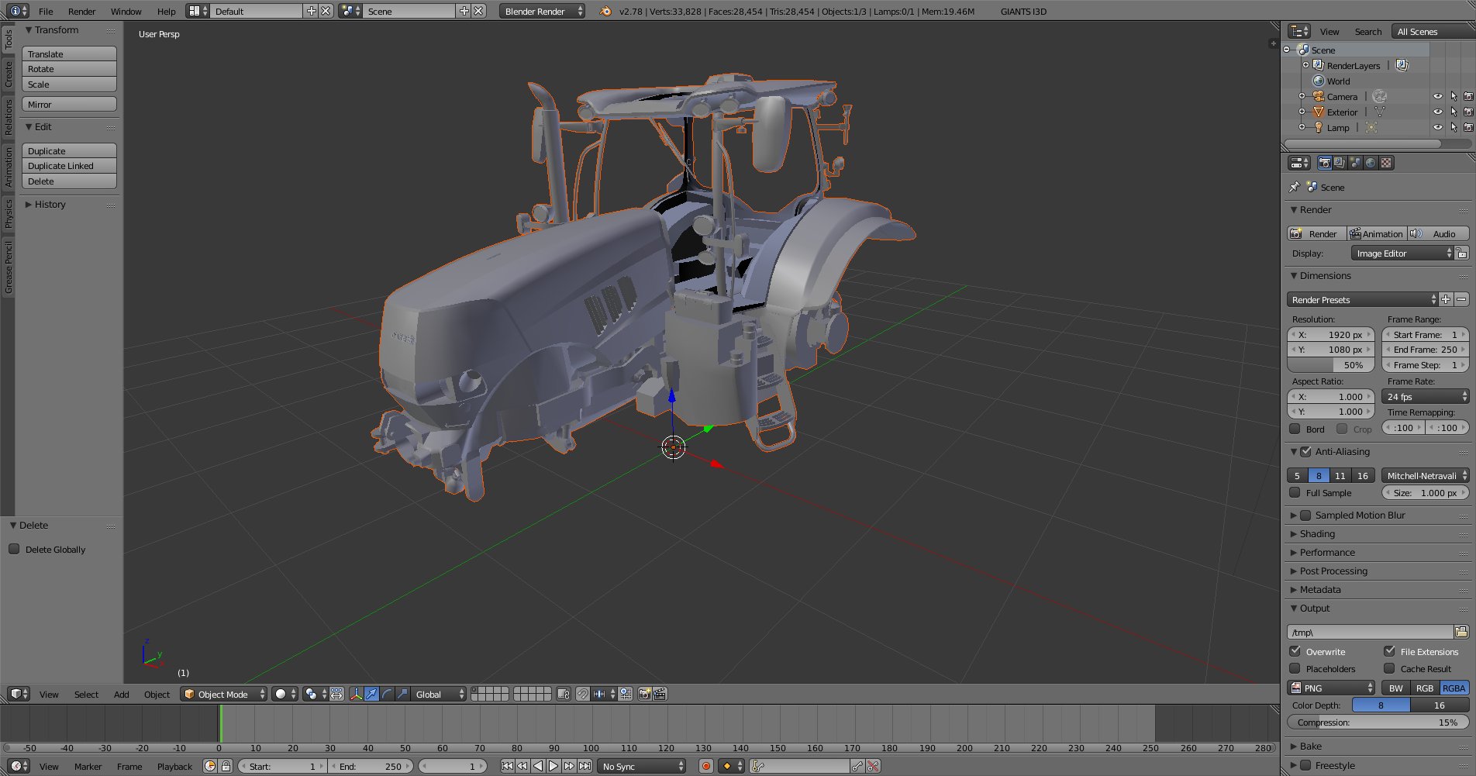The width and height of the screenshot is (1476, 776).
Task: Toggle the Overwrite checkbox
Action: pyautogui.click(x=1295, y=651)
